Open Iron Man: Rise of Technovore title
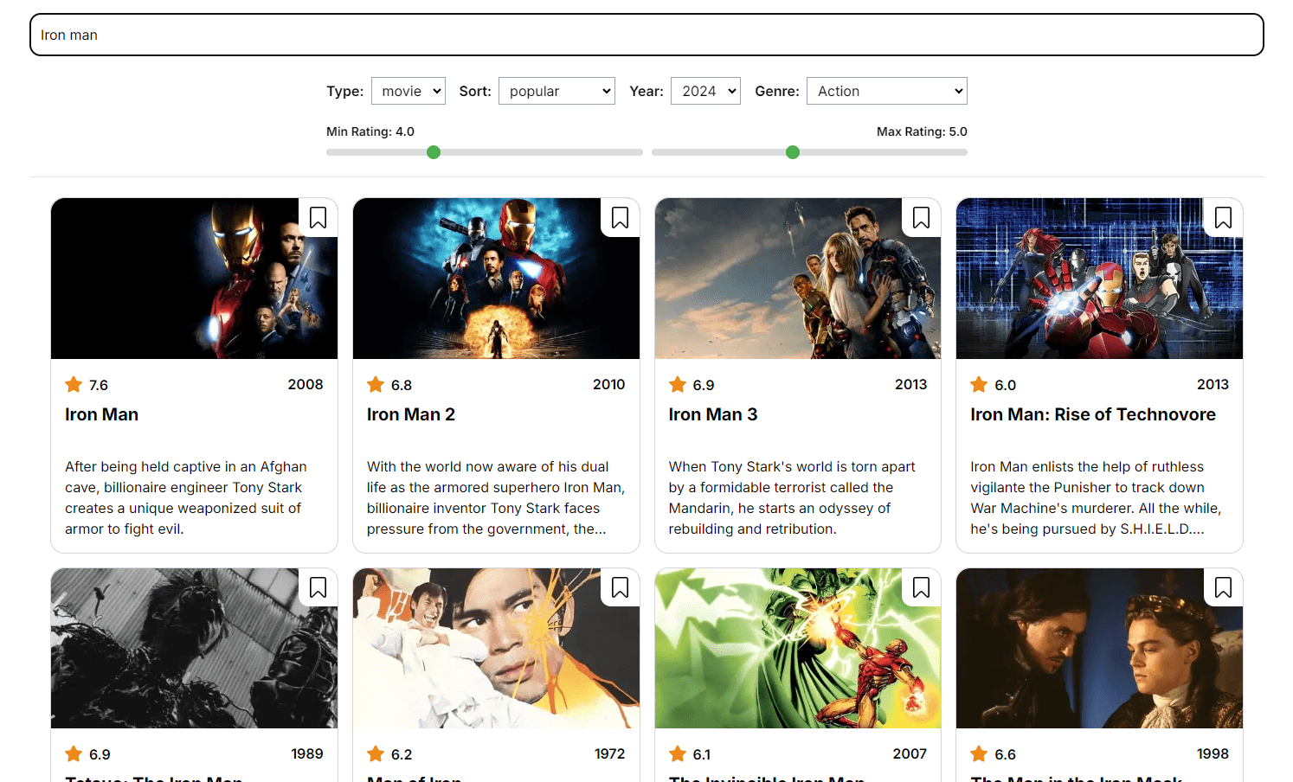The width and height of the screenshot is (1293, 782). (1093, 414)
